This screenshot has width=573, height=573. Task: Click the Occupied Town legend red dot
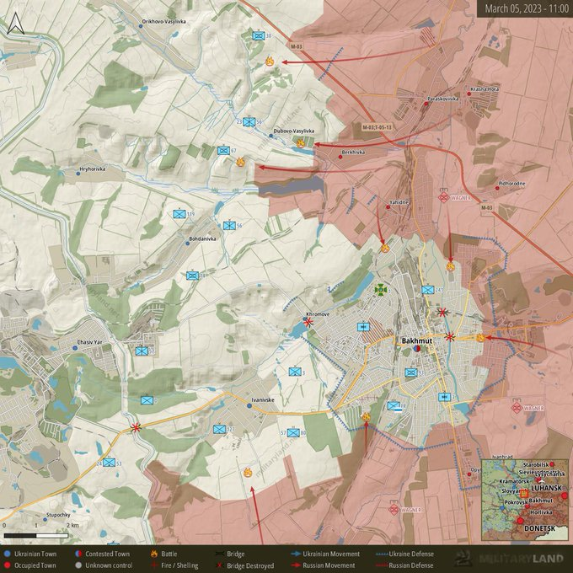coord(8,565)
